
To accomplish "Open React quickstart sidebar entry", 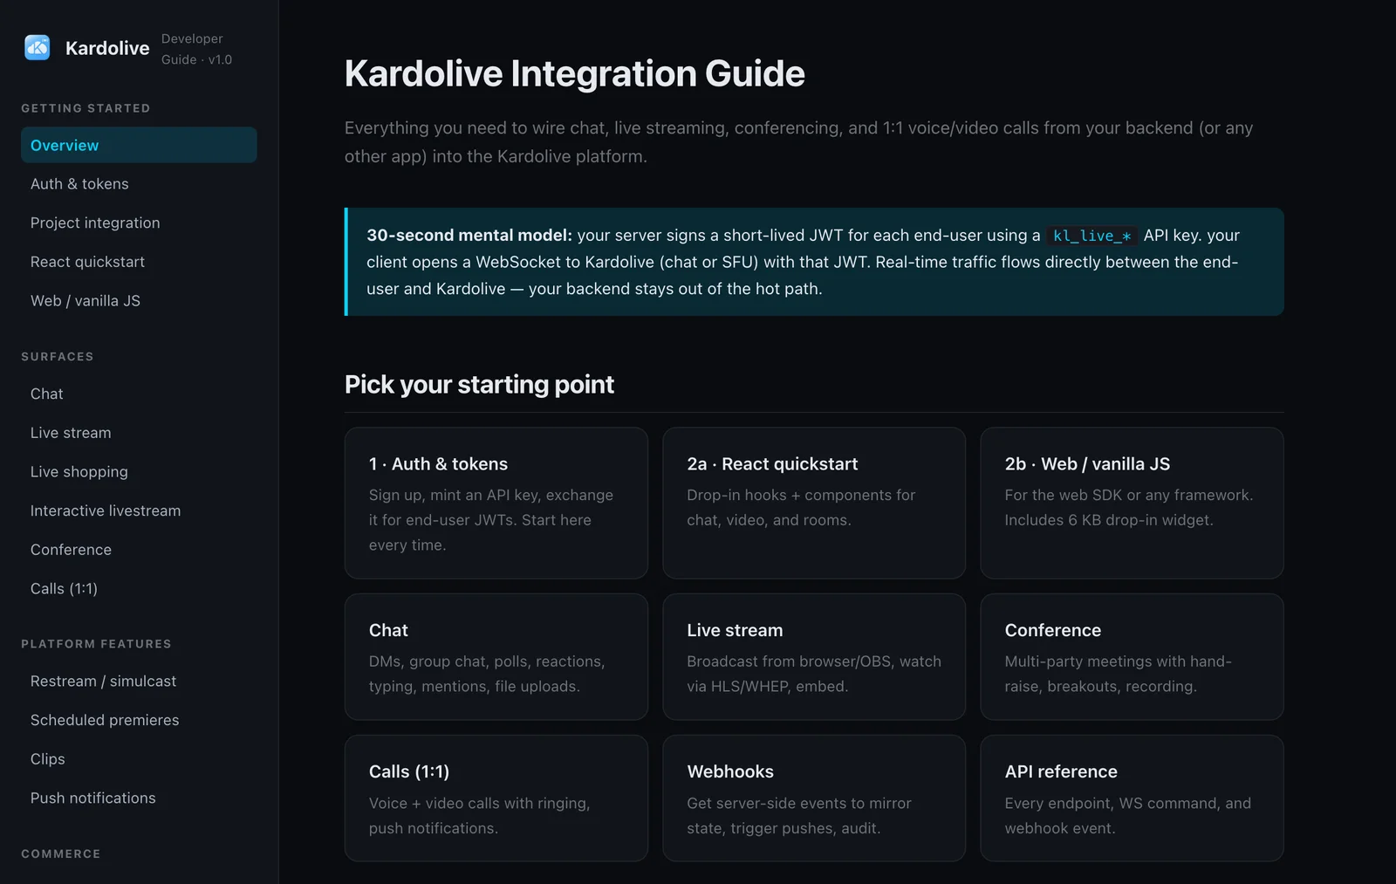I will point(139,262).
